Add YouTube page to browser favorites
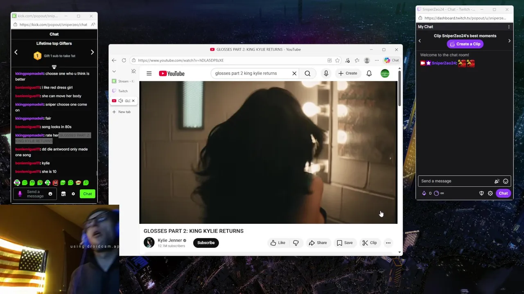This screenshot has height=294, width=524. click(337, 60)
